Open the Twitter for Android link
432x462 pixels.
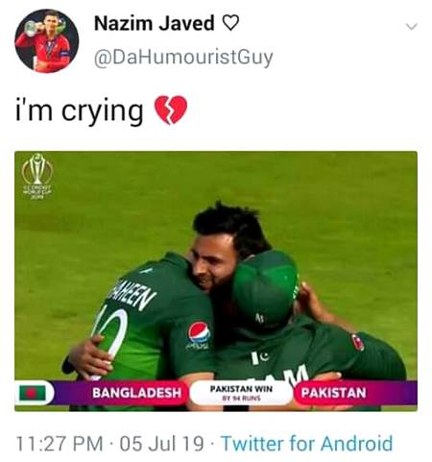307,444
